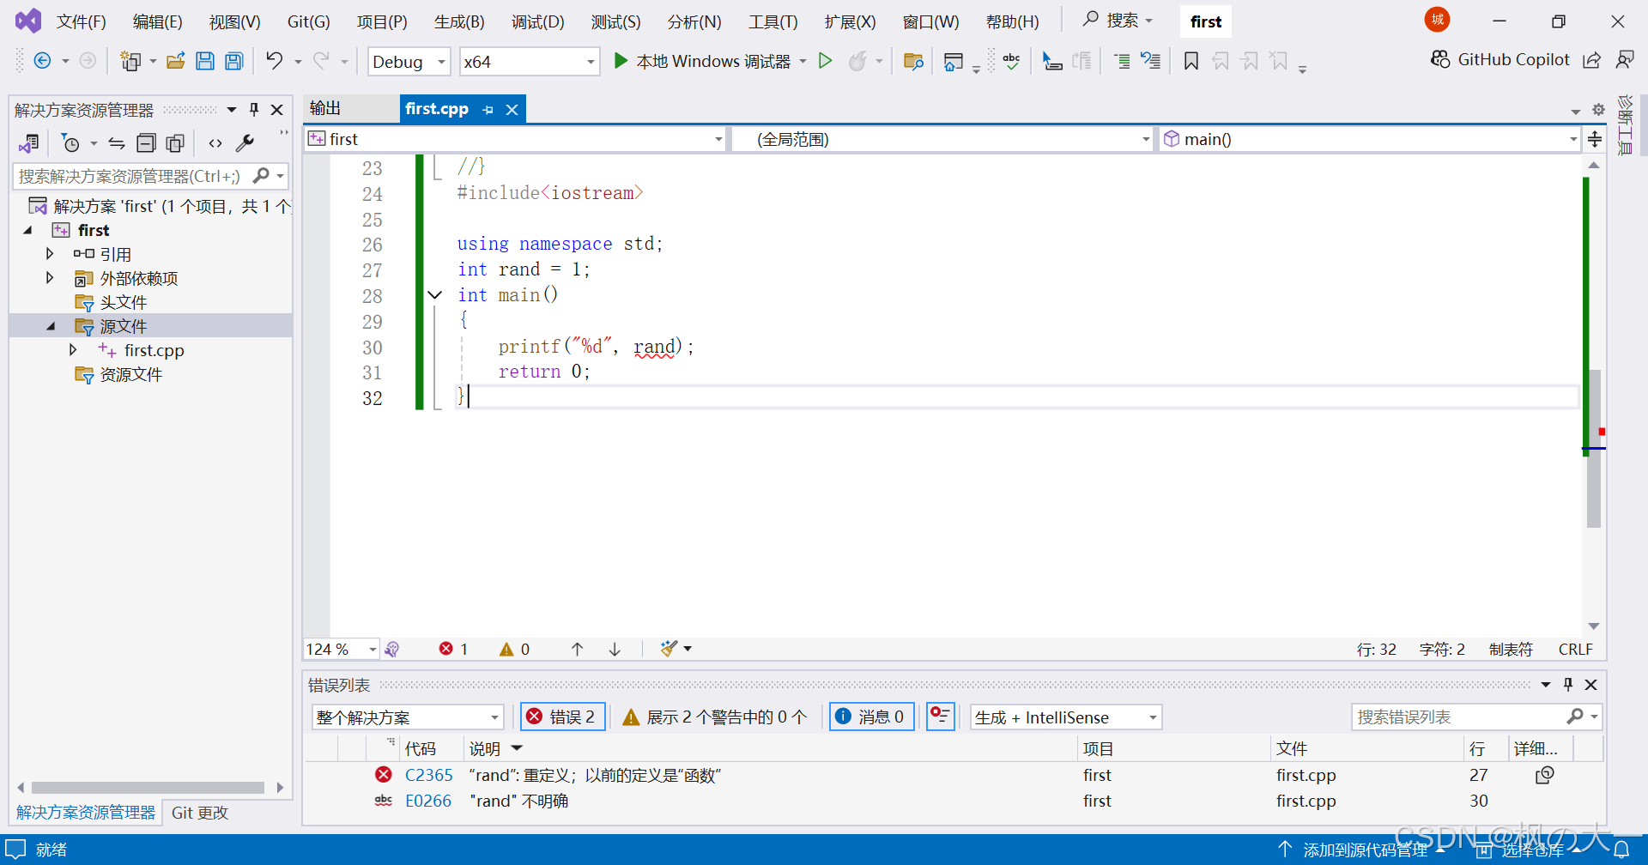
Task: Open the 调试(D) debug menu
Action: click(538, 21)
